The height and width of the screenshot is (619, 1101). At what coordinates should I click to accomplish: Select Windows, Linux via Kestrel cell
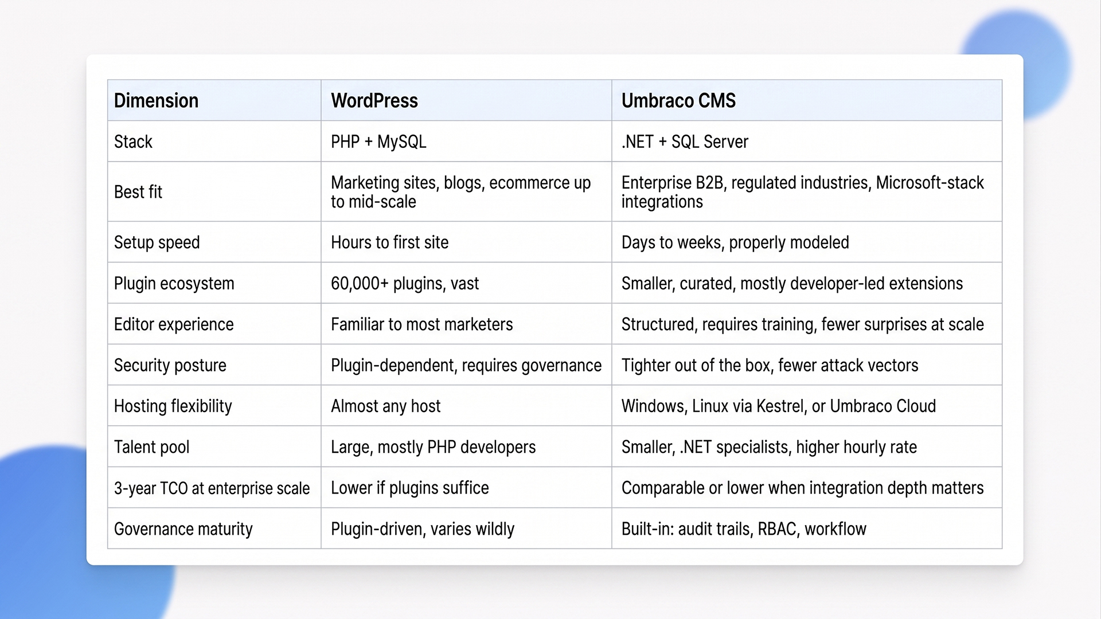pyautogui.click(x=807, y=406)
